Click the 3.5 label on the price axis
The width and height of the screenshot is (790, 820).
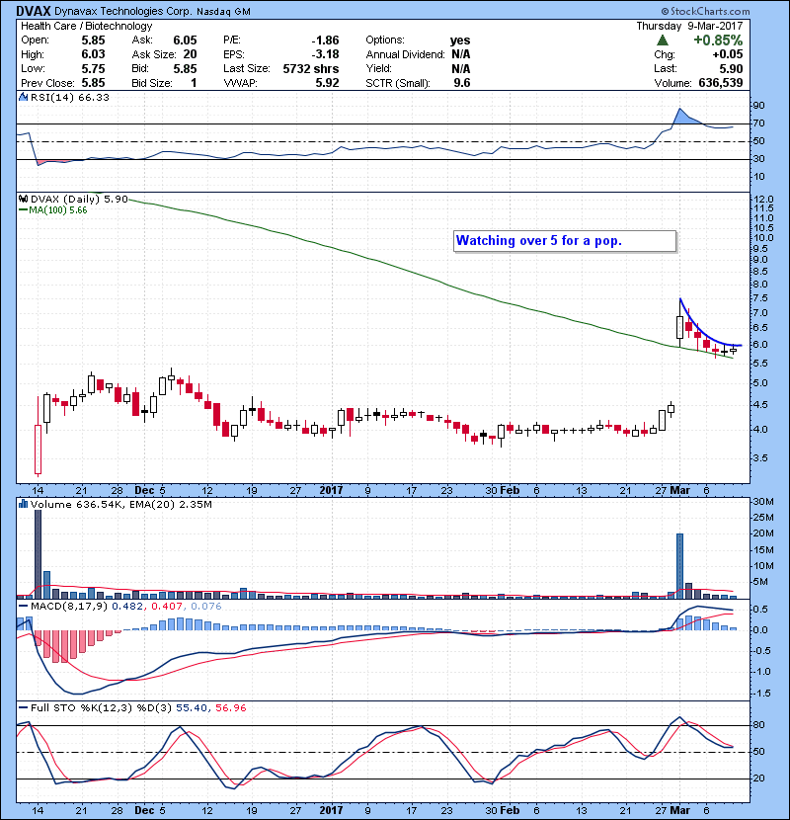coord(760,458)
